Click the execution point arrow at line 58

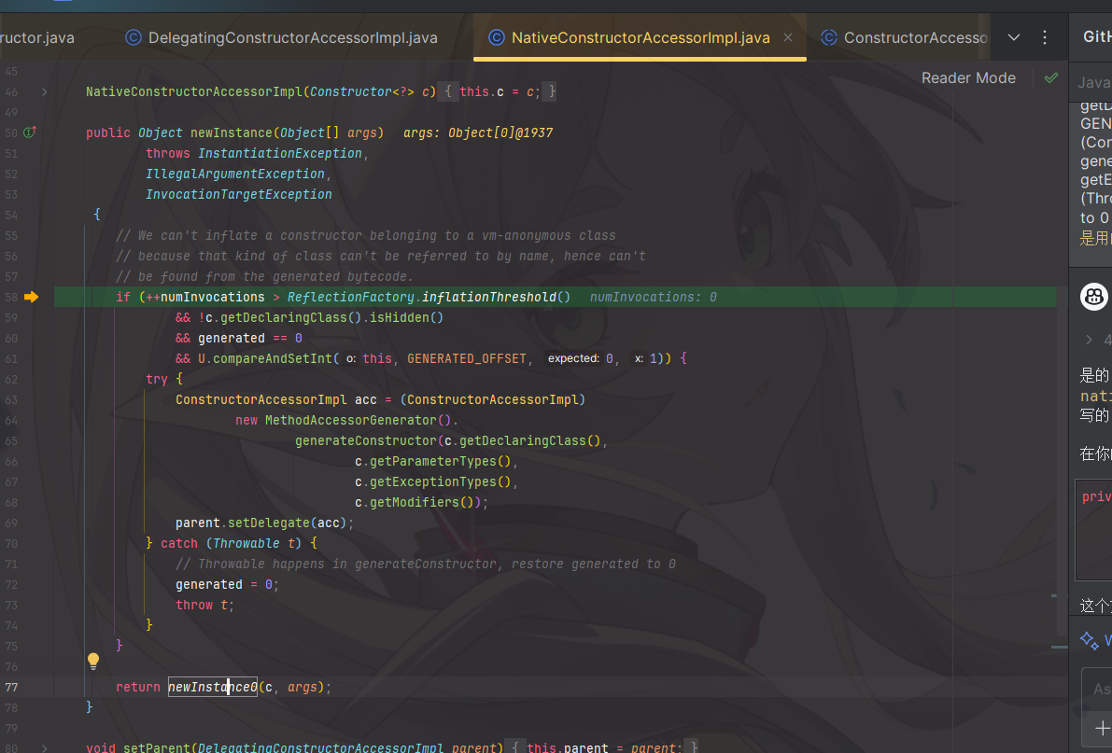point(31,297)
